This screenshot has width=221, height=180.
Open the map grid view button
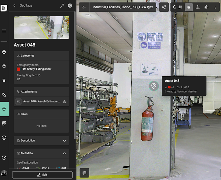(x=84, y=172)
